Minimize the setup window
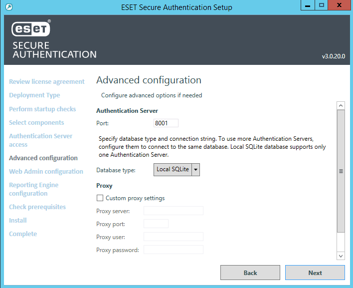The width and height of the screenshot is (353, 288). pyautogui.click(x=308, y=5)
